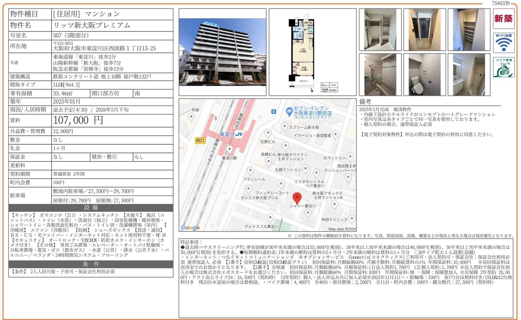Click the 107,000 円 rent amount

78,120
